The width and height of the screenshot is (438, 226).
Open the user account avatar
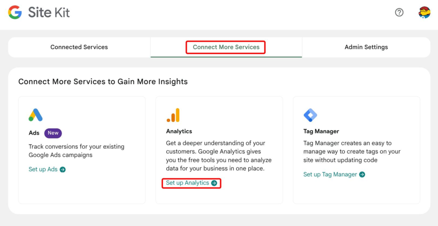point(424,12)
